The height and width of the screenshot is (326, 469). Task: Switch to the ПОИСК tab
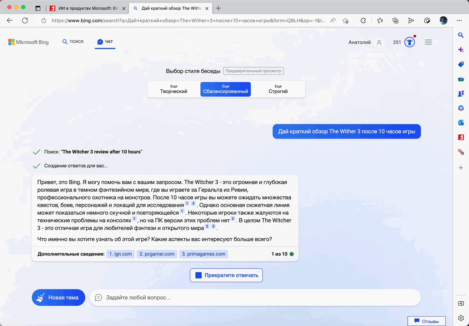73,42
